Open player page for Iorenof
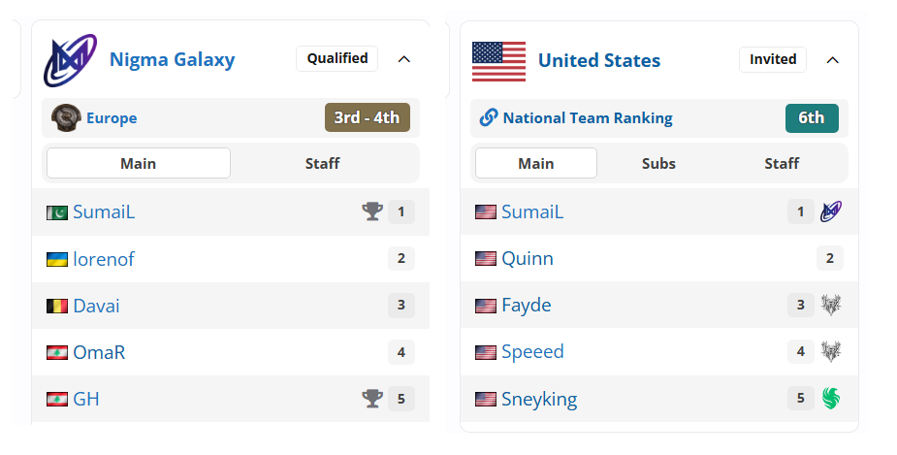Screen dimensions: 897x455 point(104,259)
